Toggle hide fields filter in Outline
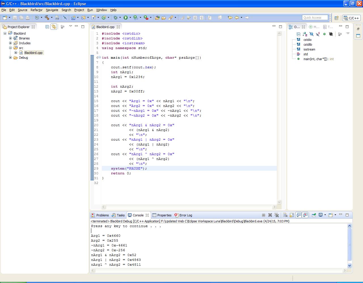Screen dimensions: 363x283 click(311, 34)
